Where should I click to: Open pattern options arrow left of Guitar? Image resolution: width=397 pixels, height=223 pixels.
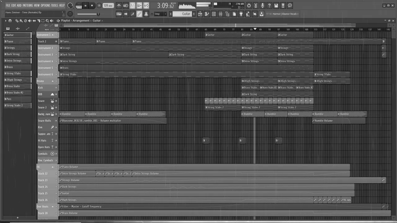[x=171, y=14]
